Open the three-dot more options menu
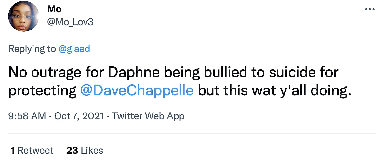This screenshot has height=166, width=385. [370, 9]
